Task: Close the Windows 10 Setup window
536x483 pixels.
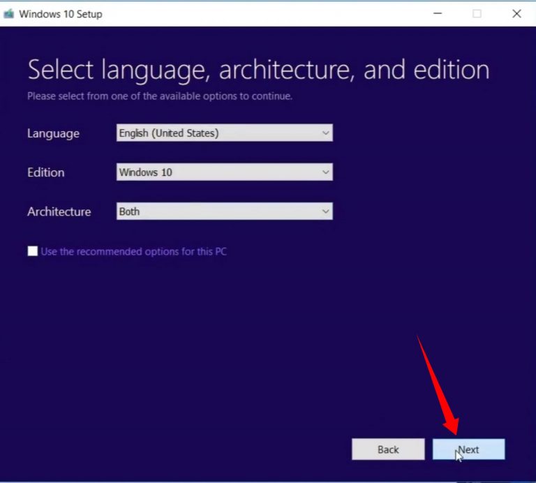Action: (x=516, y=13)
